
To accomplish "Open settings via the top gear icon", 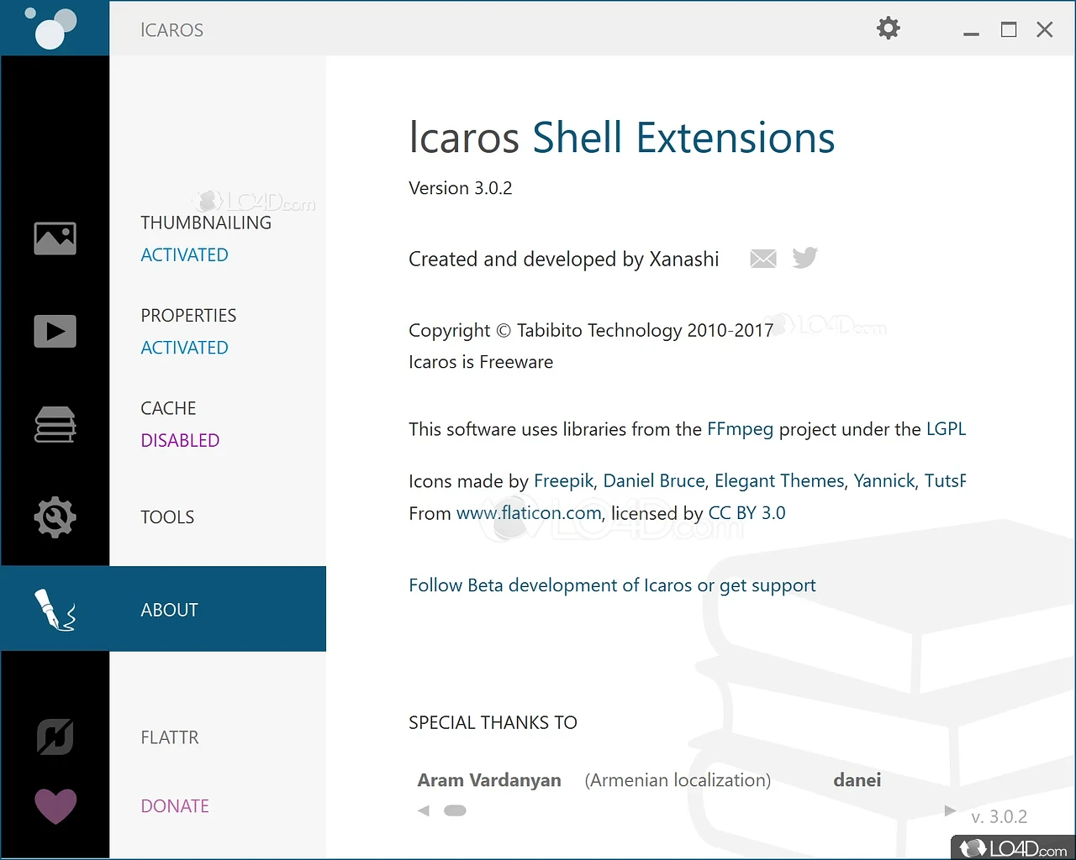I will click(x=888, y=29).
